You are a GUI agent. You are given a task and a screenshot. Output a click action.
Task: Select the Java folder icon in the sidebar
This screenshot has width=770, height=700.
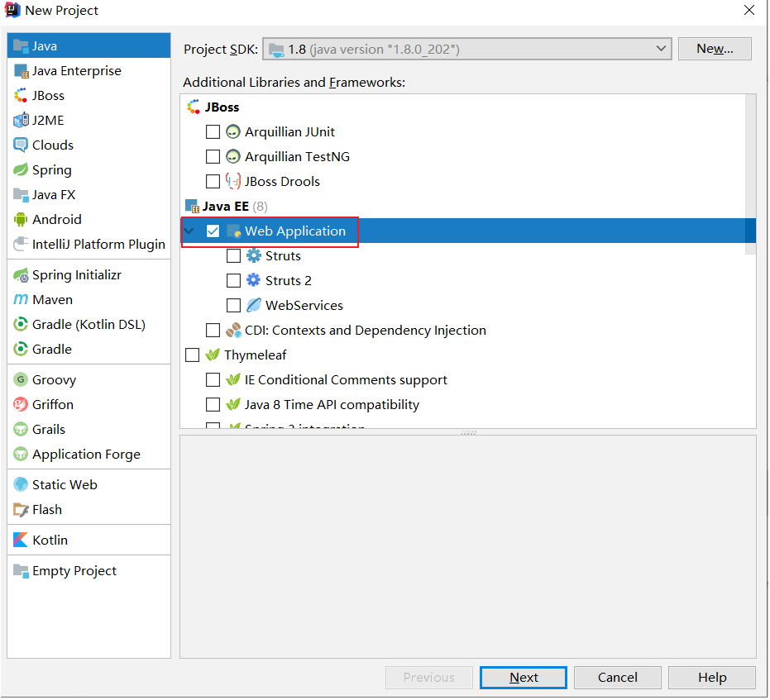click(21, 46)
